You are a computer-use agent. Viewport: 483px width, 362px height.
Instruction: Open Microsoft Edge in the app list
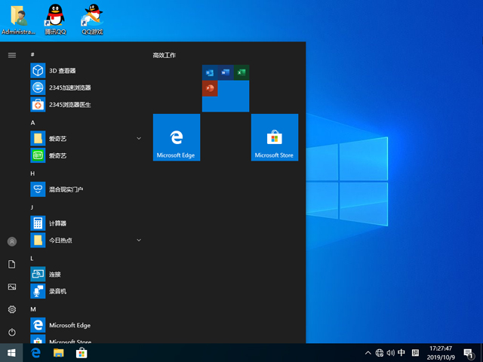pyautogui.click(x=86, y=325)
